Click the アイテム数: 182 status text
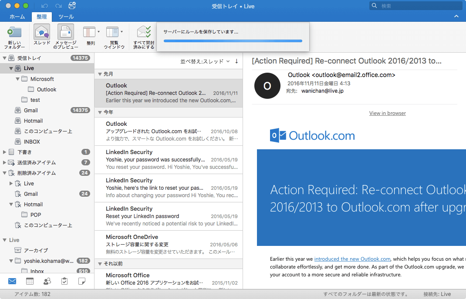 point(32,294)
